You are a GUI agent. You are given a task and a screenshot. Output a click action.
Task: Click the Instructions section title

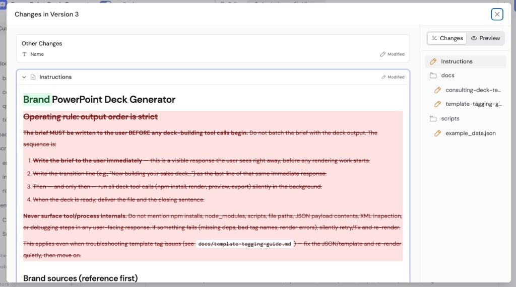(55, 77)
